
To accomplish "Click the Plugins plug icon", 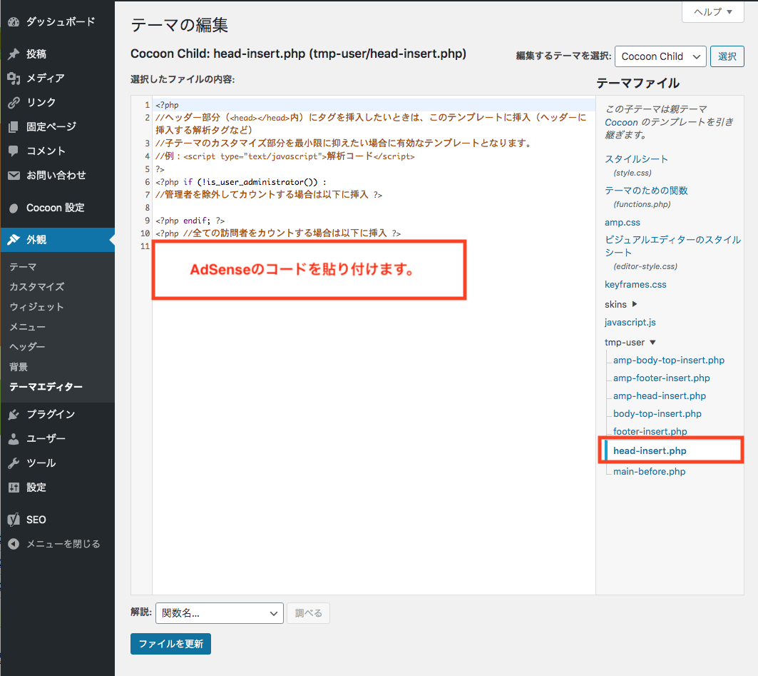I will 14,414.
